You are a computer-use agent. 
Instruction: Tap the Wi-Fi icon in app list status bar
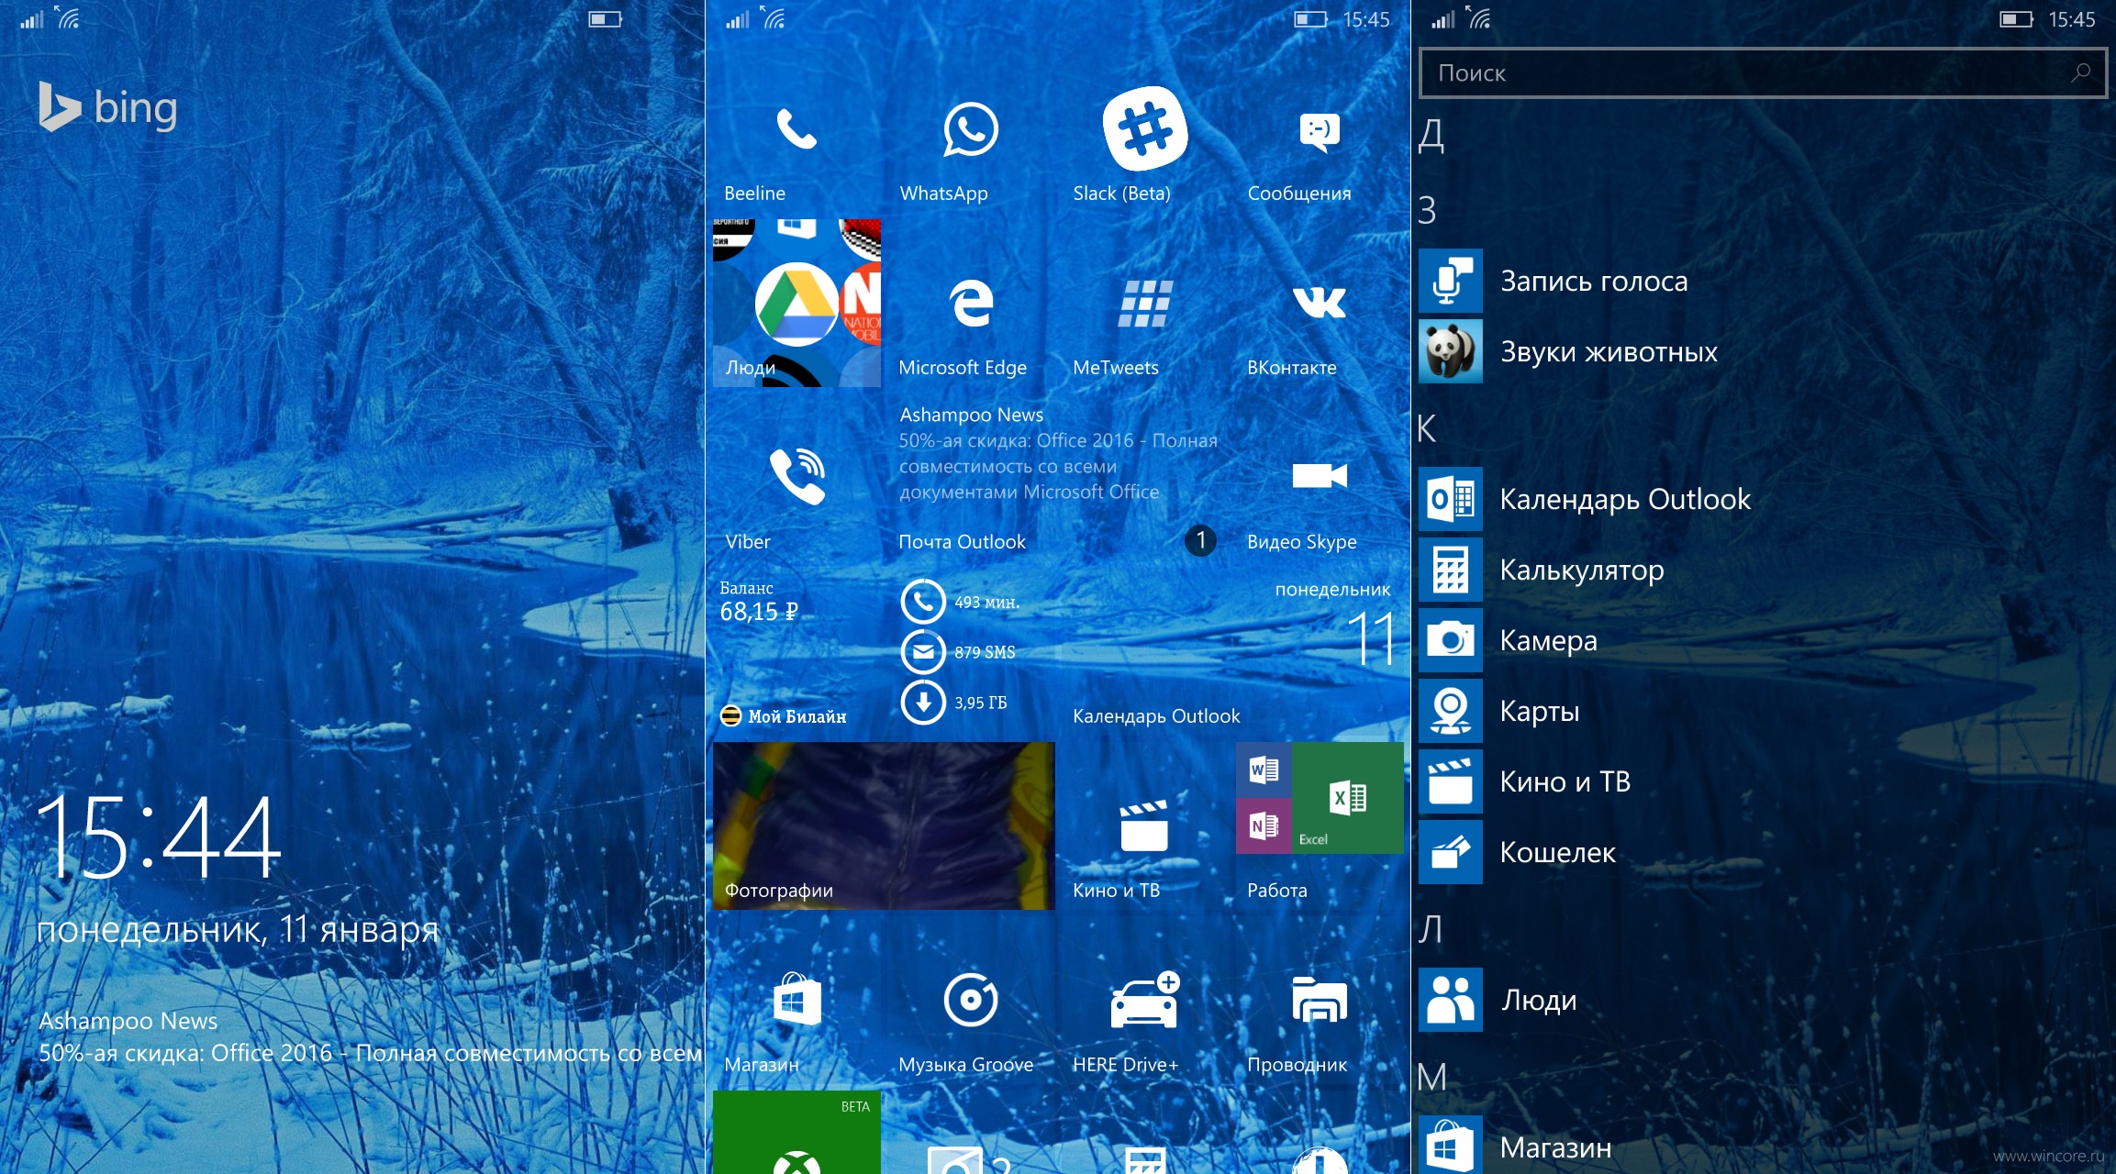coord(1479,17)
